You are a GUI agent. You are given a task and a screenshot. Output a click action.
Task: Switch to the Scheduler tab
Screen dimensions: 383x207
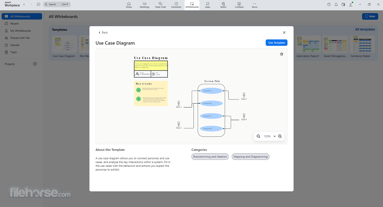[x=176, y=5]
